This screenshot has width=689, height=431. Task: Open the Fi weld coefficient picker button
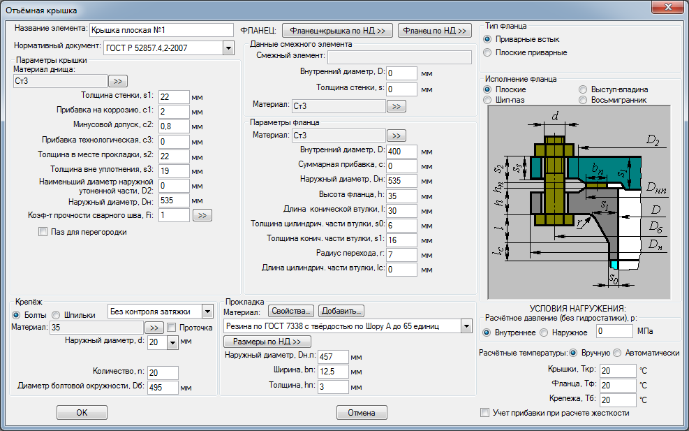202,215
